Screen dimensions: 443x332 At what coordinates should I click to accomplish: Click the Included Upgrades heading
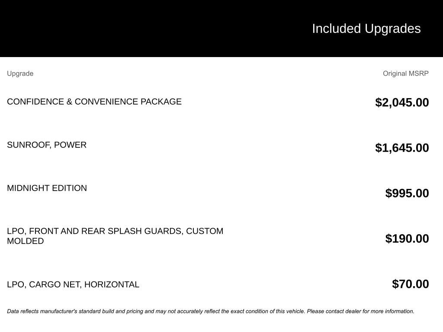(366, 29)
